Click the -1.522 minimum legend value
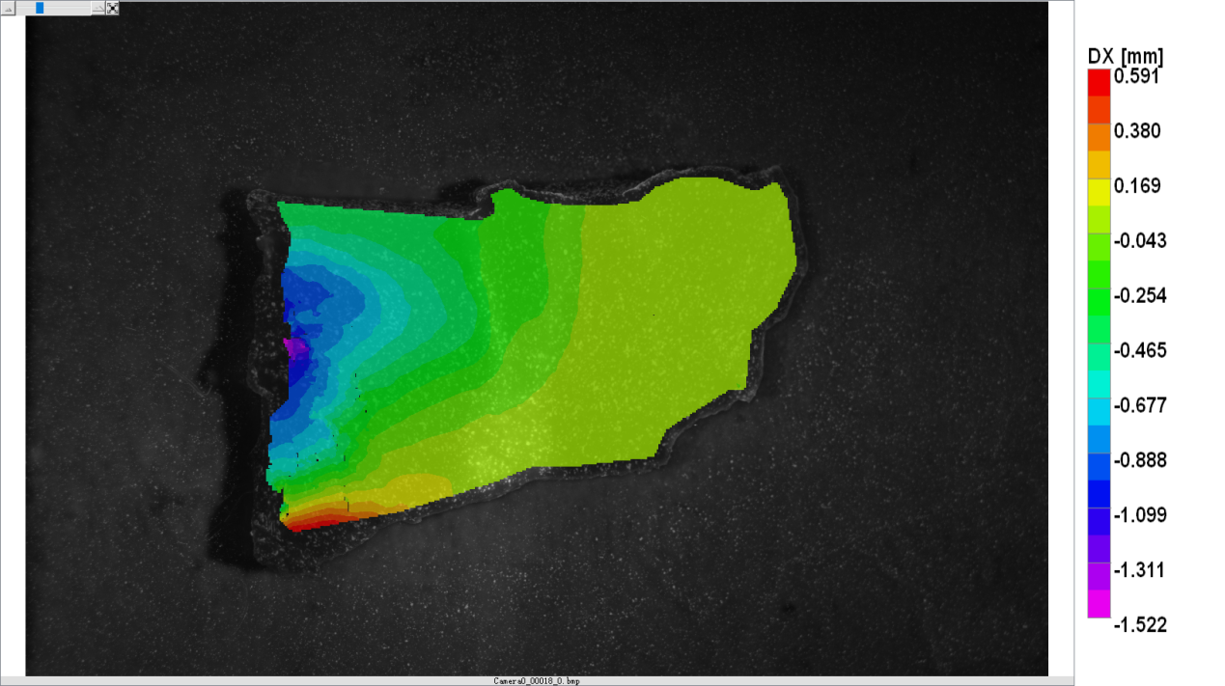This screenshot has height=686, width=1225. (x=1140, y=625)
